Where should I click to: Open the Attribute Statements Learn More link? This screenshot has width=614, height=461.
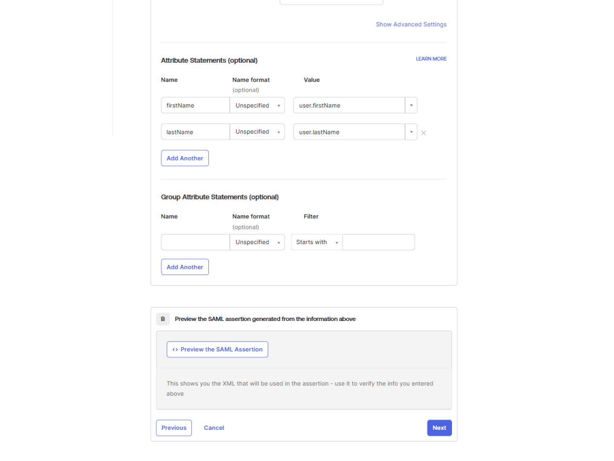click(x=431, y=59)
